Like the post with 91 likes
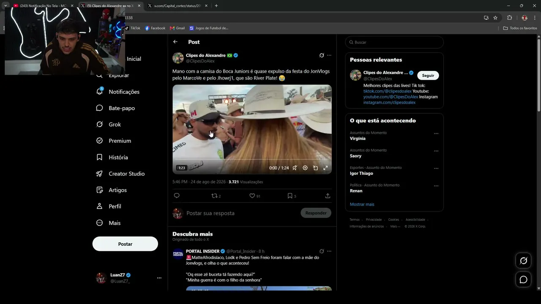This screenshot has height=304, width=541. (x=252, y=195)
